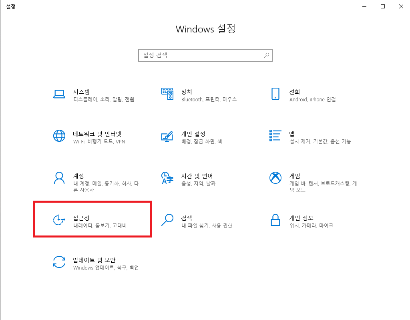Screen dimensions: 410x320
Task: Close the 설정 window
Action: [401, 6]
